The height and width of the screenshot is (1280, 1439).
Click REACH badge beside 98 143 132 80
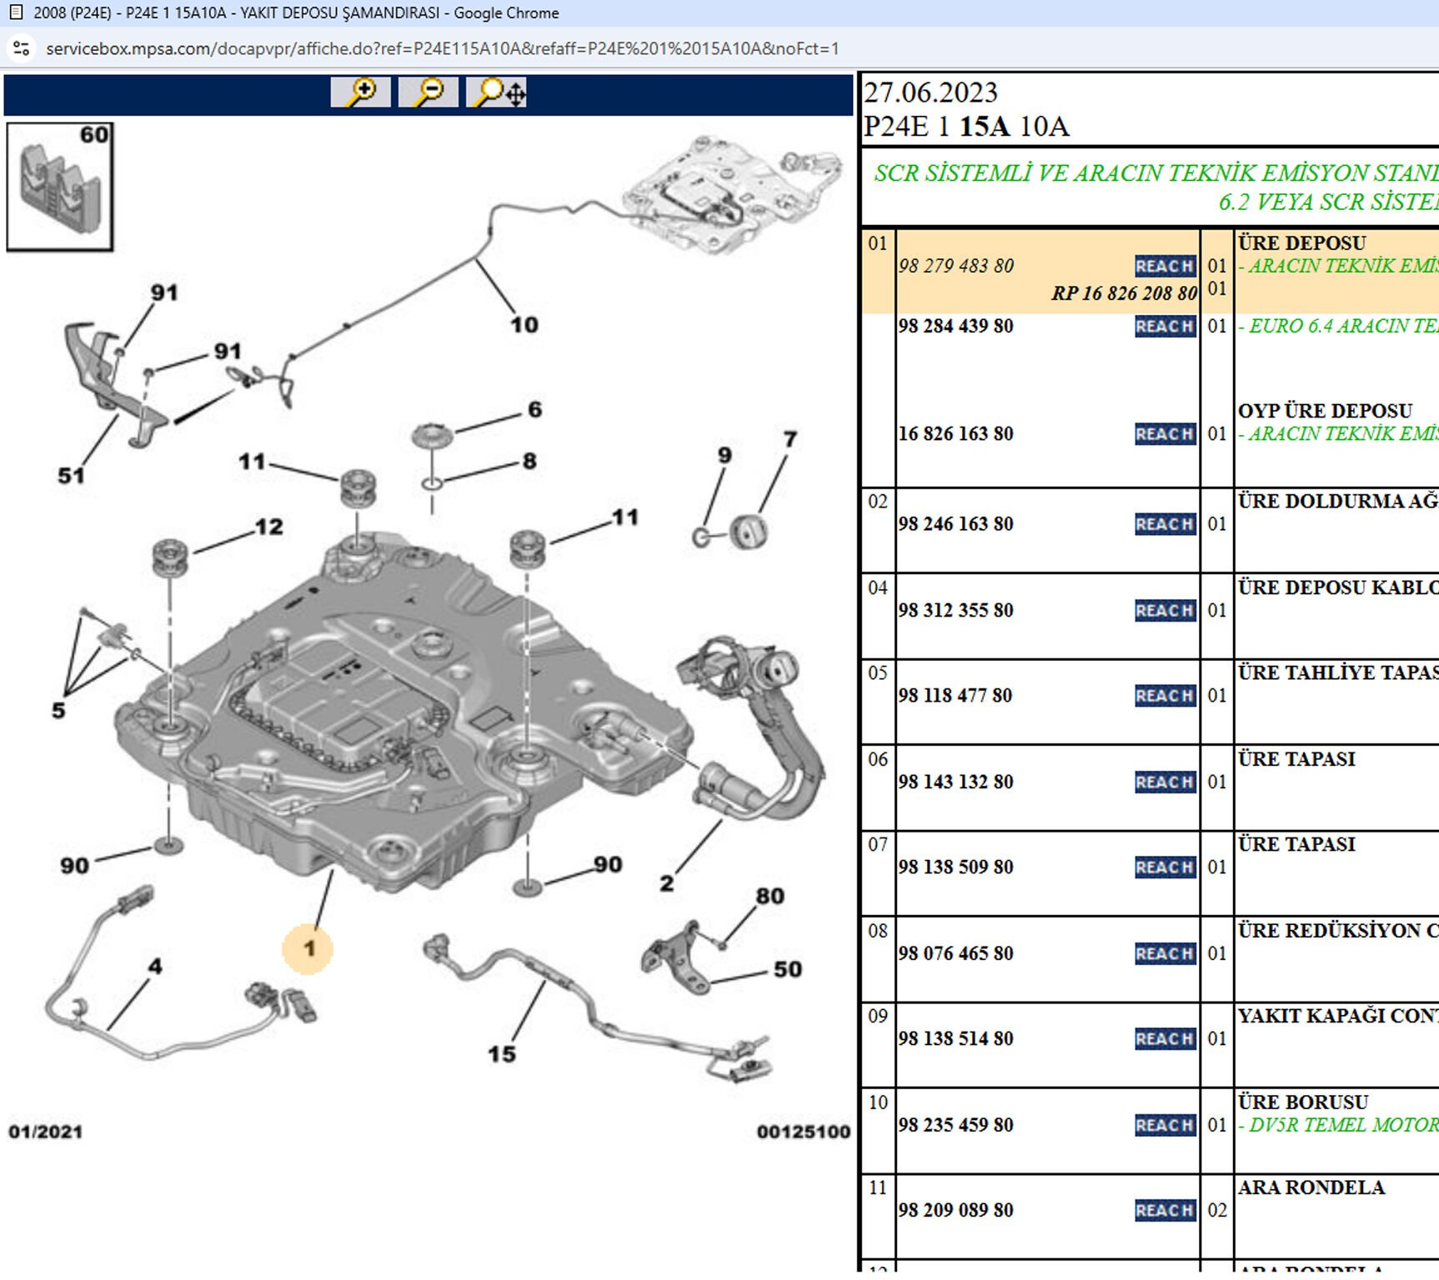click(x=1165, y=782)
